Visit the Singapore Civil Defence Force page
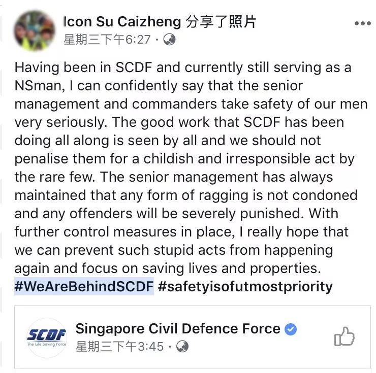This screenshot has height=373, width=376. 178,329
